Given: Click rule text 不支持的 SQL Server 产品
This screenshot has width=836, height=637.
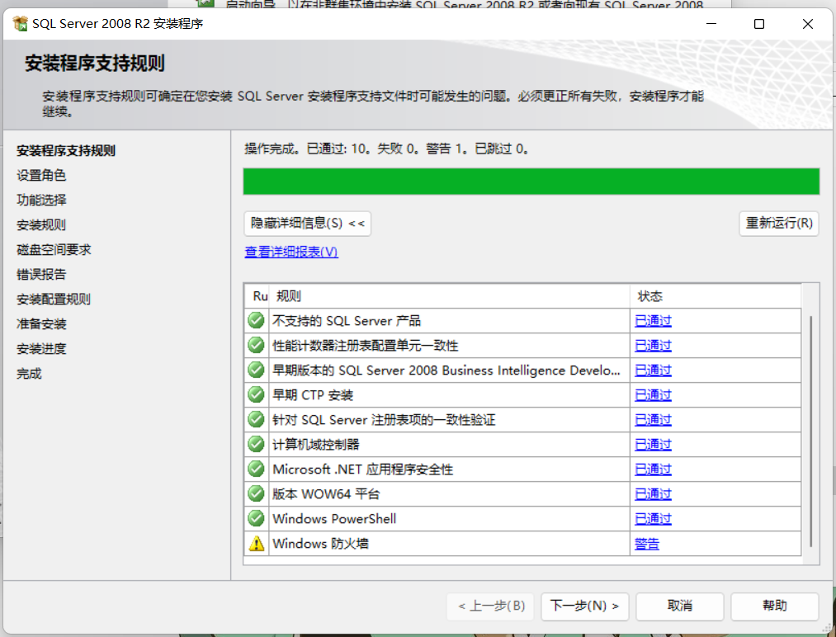Looking at the screenshot, I should click(x=347, y=321).
